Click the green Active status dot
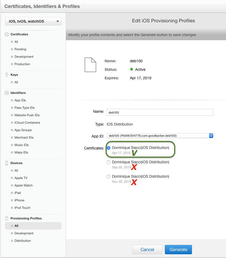226x258 pixels. 131,69
